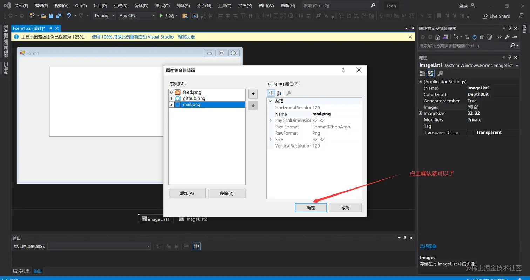Click move up arrow button in dialog

point(253,94)
